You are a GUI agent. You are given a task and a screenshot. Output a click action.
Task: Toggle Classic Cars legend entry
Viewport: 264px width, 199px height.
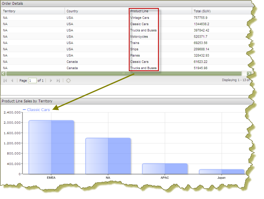(36, 109)
